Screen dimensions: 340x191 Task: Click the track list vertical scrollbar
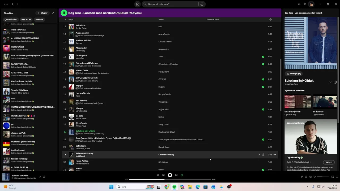coord(280,85)
